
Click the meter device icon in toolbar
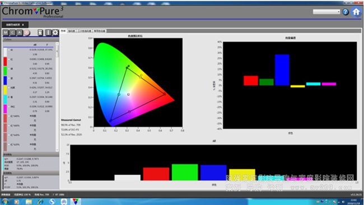pos(40,32)
